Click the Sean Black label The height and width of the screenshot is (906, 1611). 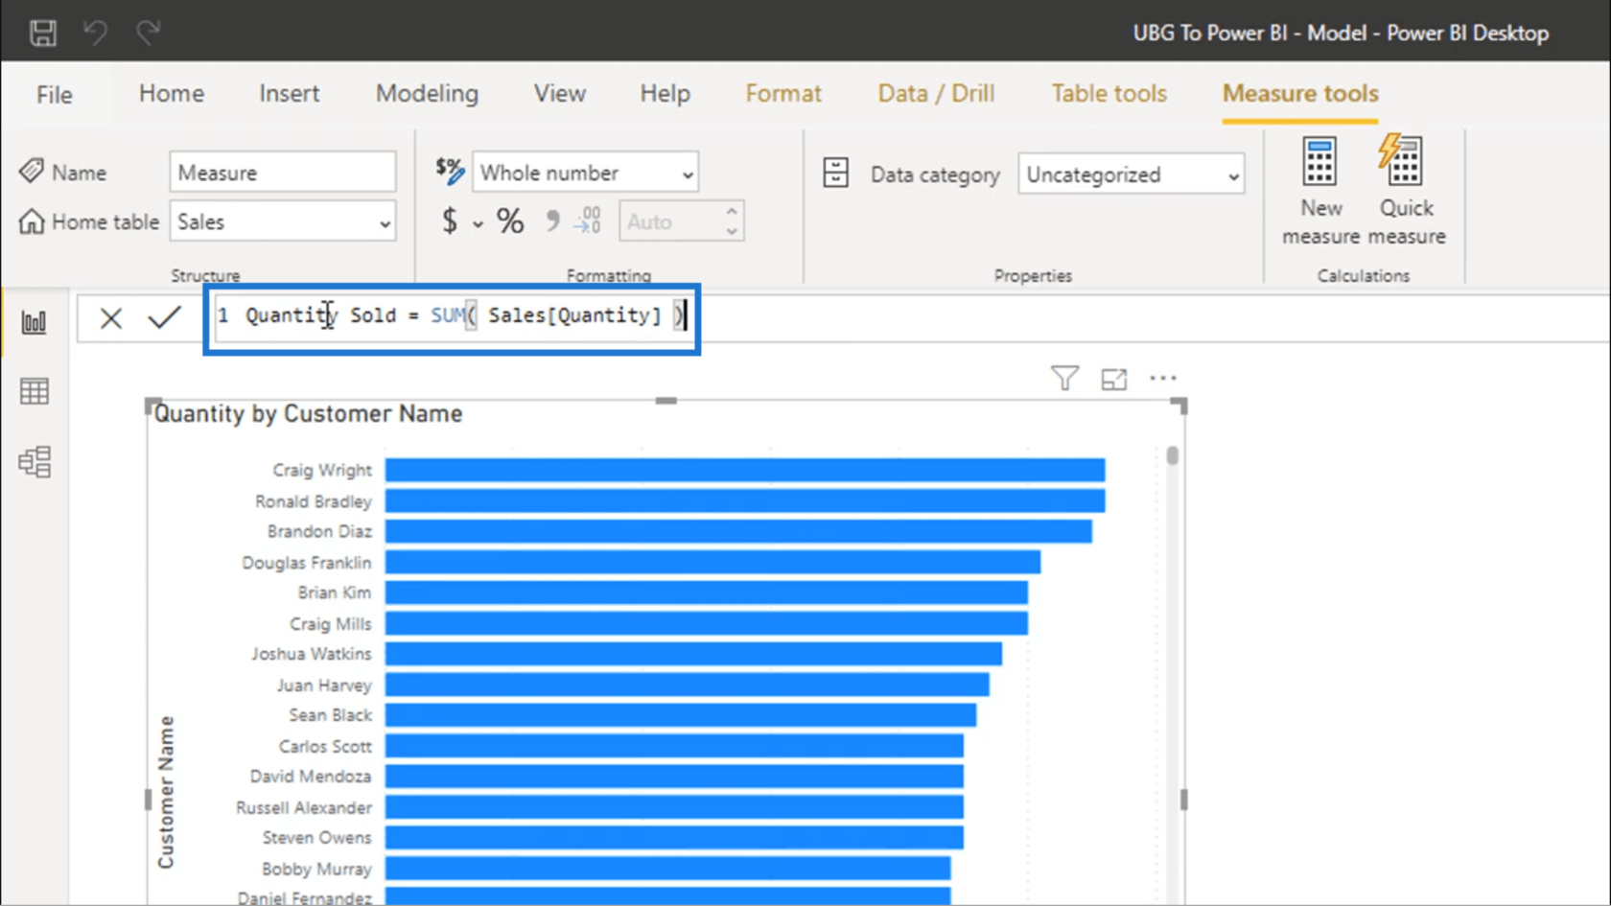tap(330, 715)
